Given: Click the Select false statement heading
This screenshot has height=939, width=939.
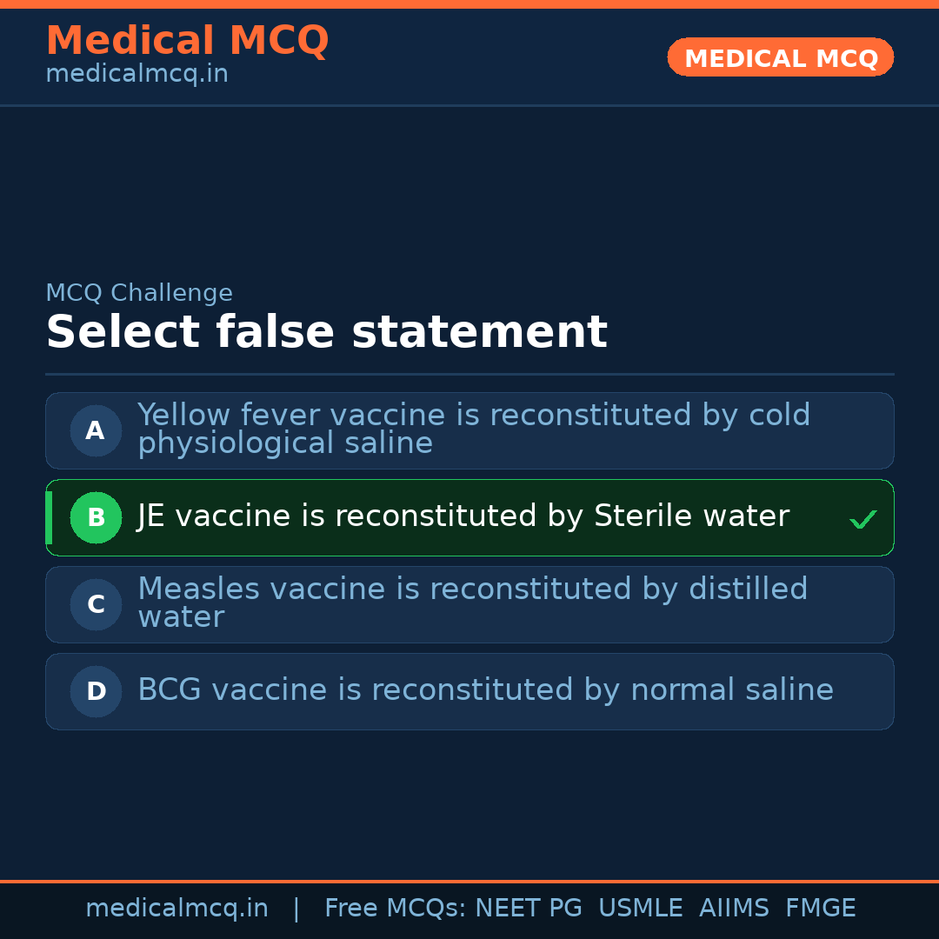Looking at the screenshot, I should [326, 332].
